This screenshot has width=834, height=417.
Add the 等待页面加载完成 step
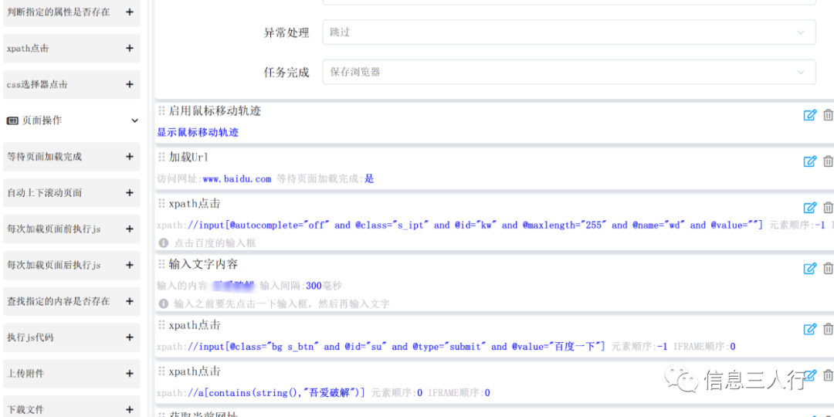(x=129, y=156)
